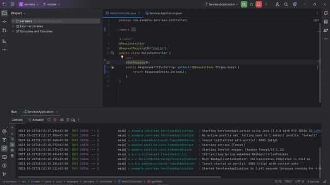Expand the servless project root
The height and width of the screenshot is (185, 330).
pos(13,21)
